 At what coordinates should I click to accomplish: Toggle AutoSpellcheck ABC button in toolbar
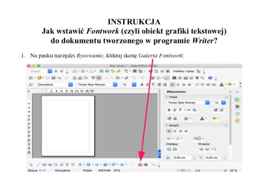(99, 78)
